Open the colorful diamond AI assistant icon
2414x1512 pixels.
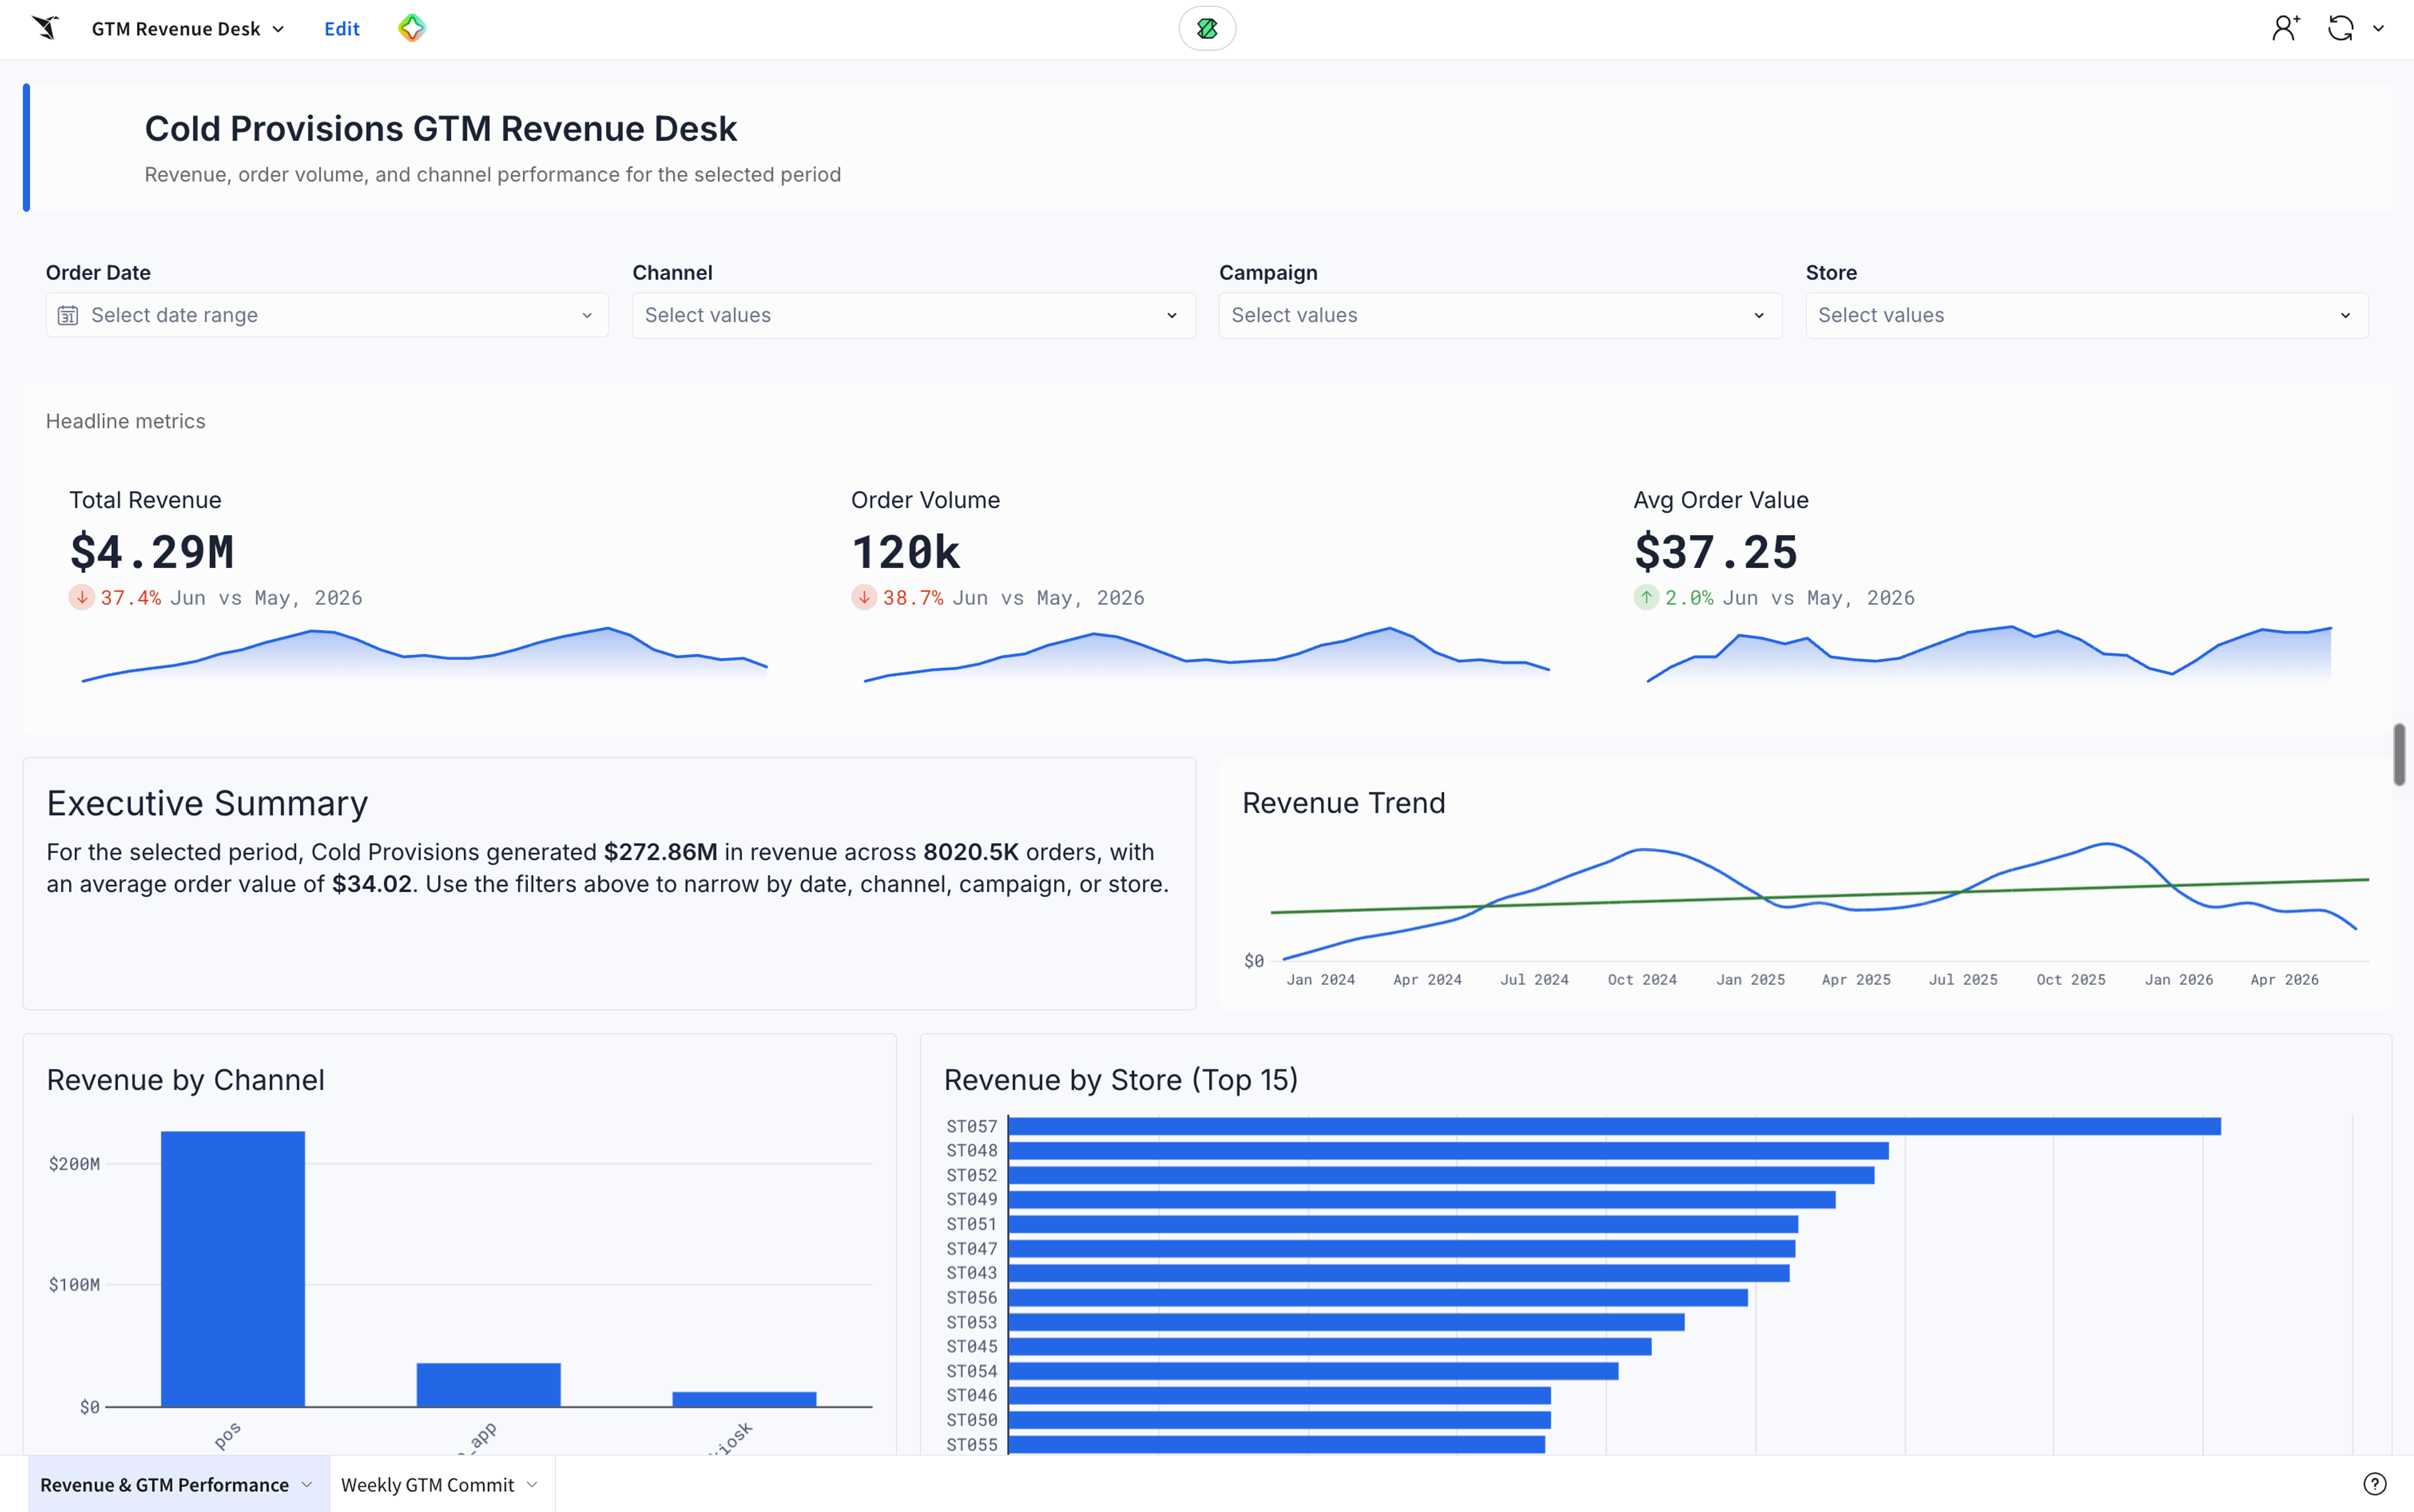pos(411,28)
